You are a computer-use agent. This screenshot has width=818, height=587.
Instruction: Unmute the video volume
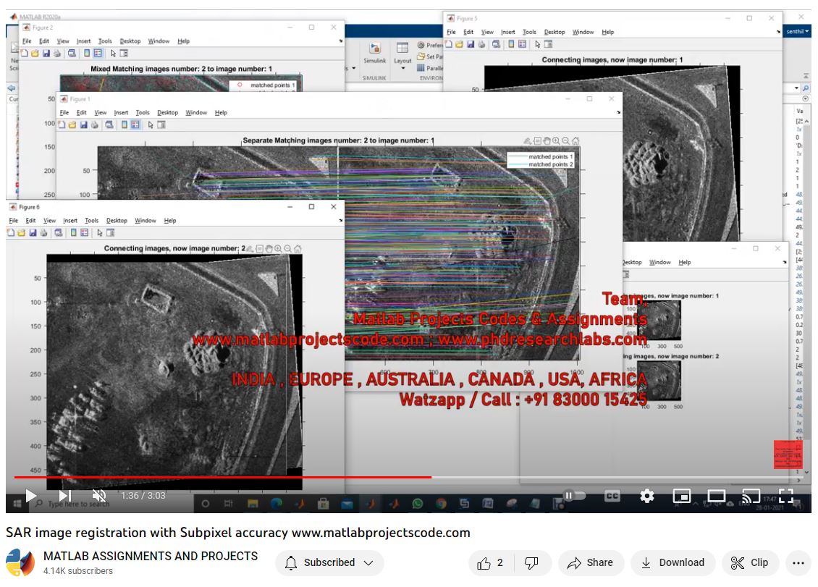point(98,496)
